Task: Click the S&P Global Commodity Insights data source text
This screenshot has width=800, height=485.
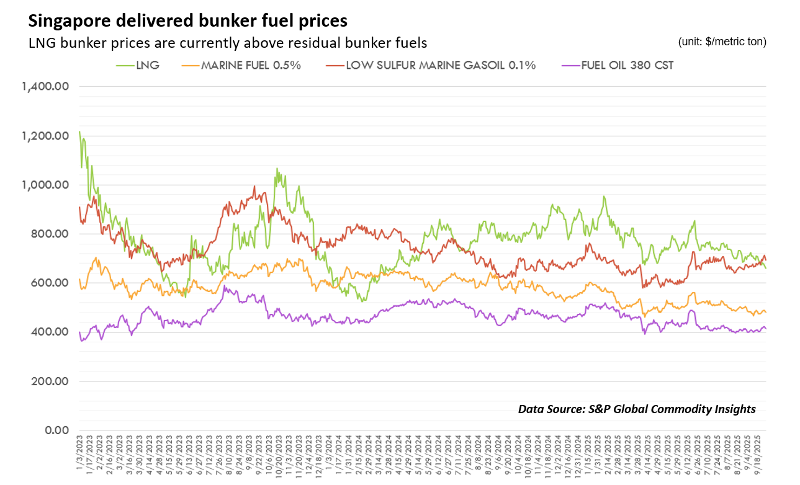Action: (x=637, y=409)
